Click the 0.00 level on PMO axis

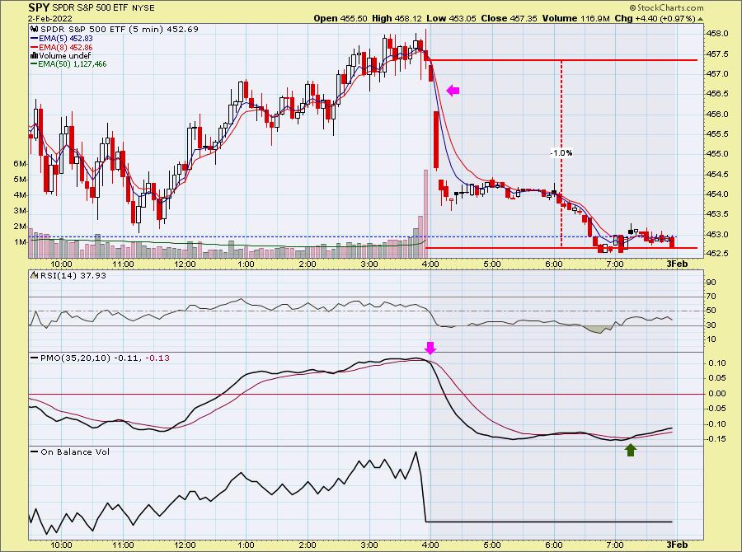click(718, 393)
